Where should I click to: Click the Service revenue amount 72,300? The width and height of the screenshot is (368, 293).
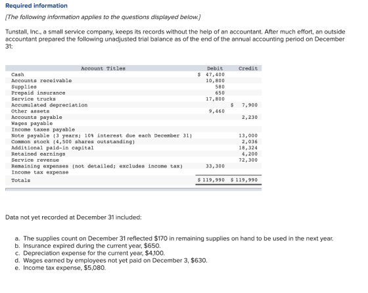coord(248,160)
